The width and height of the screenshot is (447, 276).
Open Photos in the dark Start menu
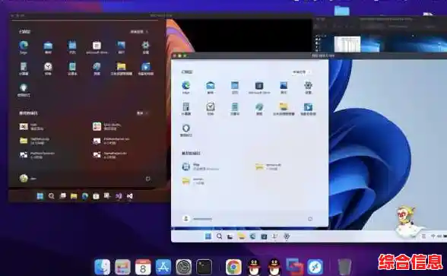point(121,46)
